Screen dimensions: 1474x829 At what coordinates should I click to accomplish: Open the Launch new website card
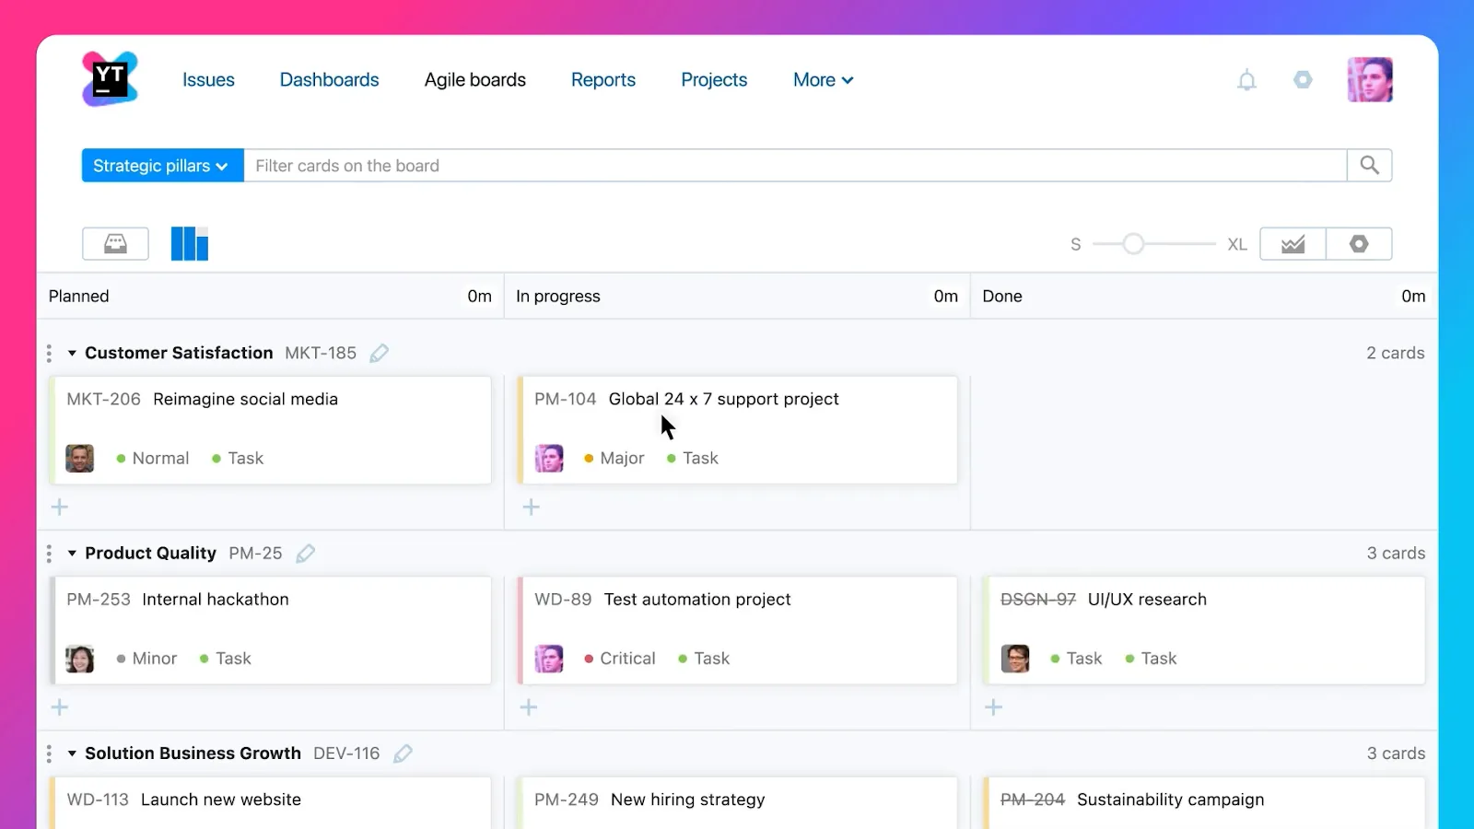tap(221, 800)
